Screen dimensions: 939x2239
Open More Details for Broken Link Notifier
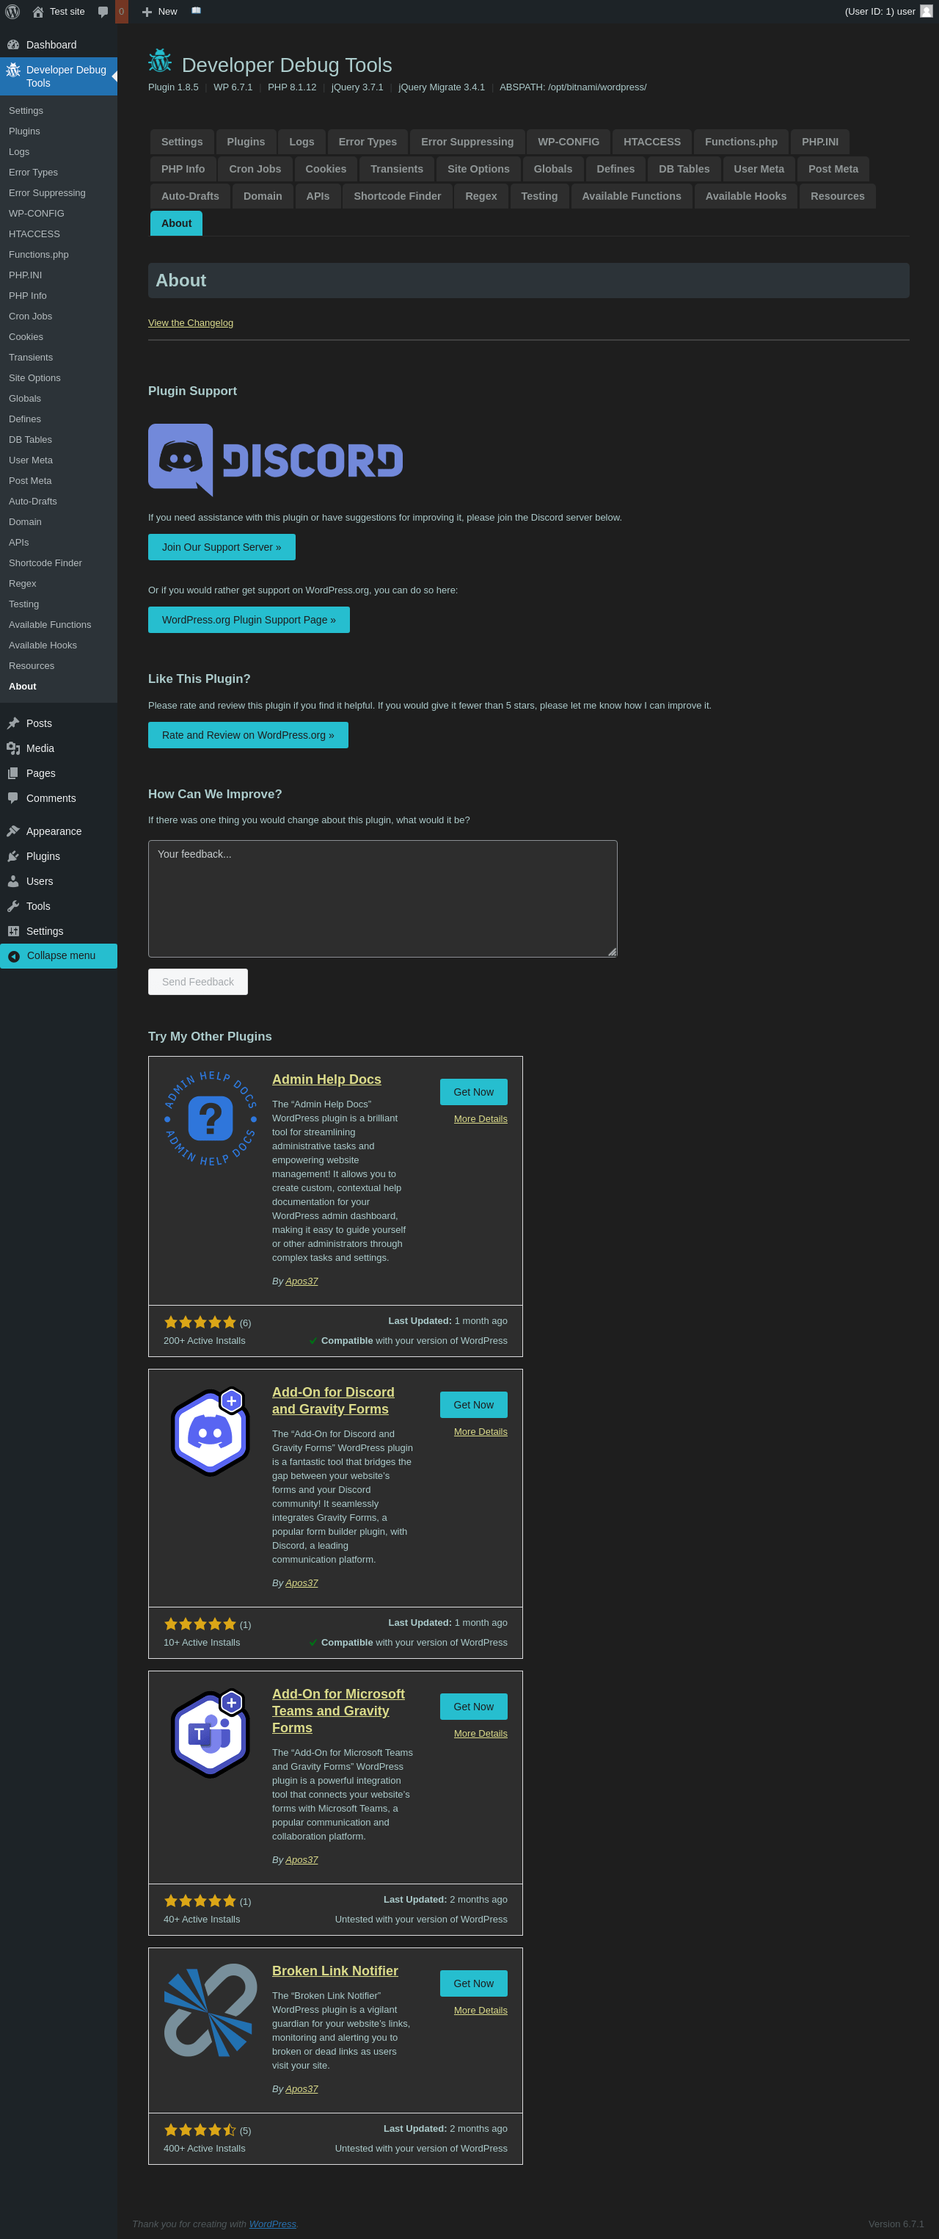click(x=481, y=2011)
